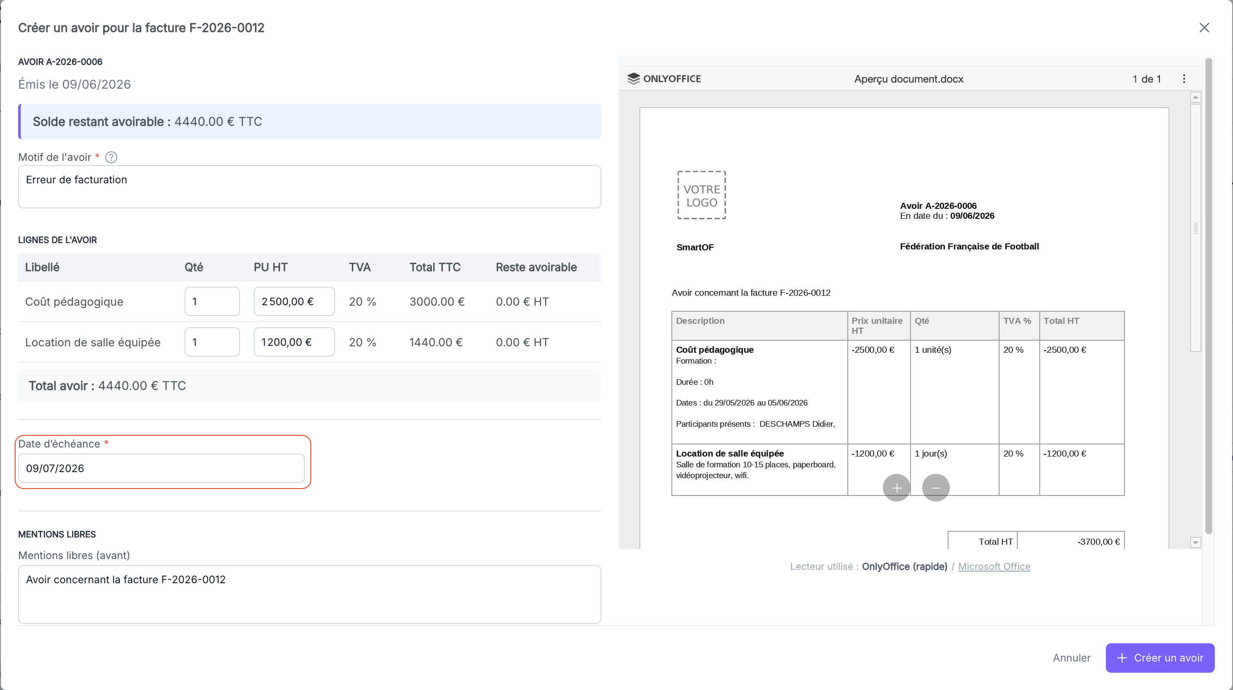Image resolution: width=1233 pixels, height=690 pixels.
Task: Click the preview scrollbar up arrow
Action: [1196, 97]
